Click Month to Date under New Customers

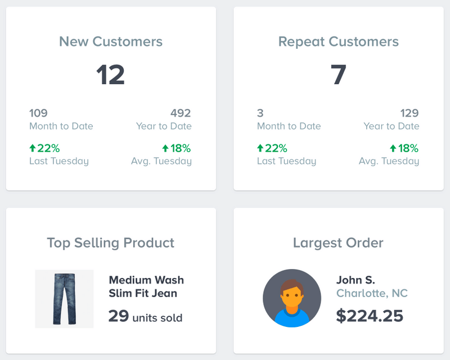[x=61, y=126]
